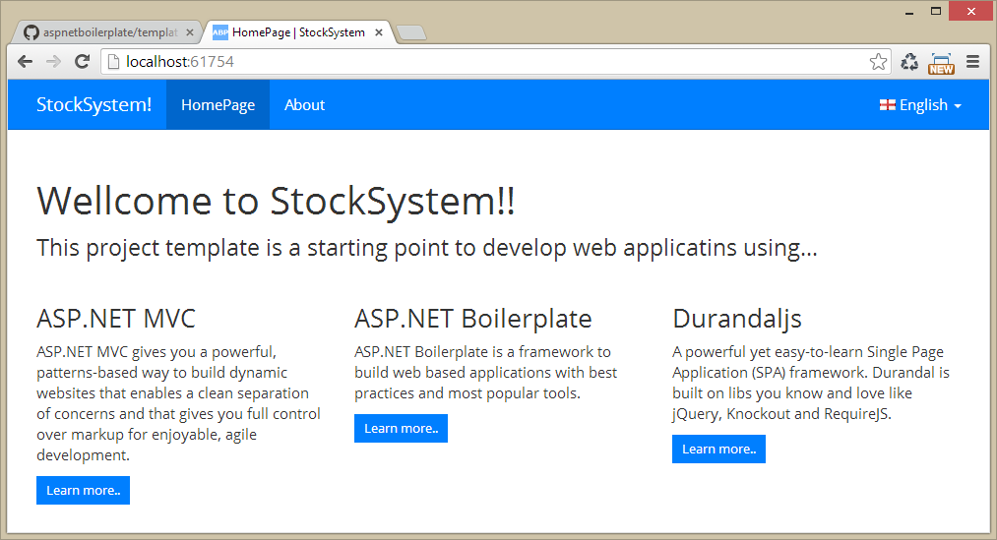Click the recycle extension icon

[x=909, y=62]
